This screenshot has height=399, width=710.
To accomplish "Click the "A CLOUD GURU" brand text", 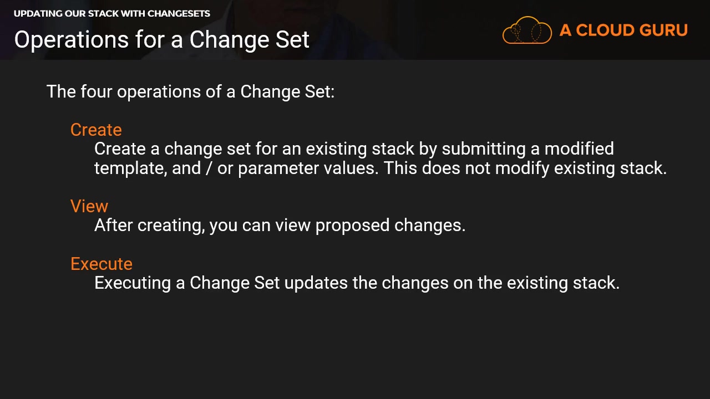I will [623, 30].
